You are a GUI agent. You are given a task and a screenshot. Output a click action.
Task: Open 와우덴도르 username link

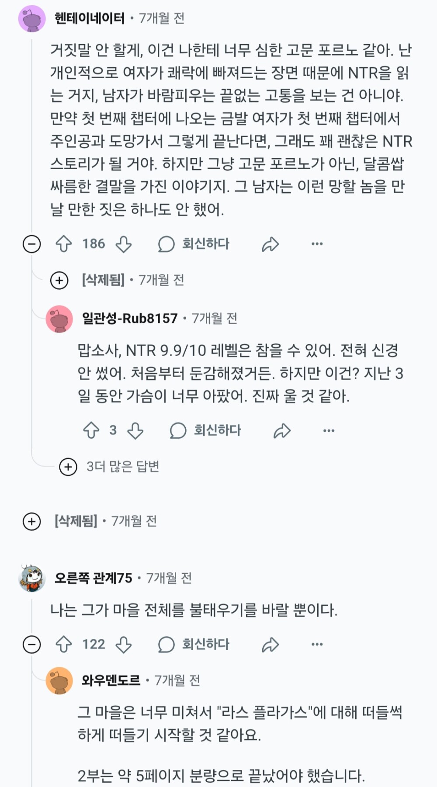tap(111, 680)
